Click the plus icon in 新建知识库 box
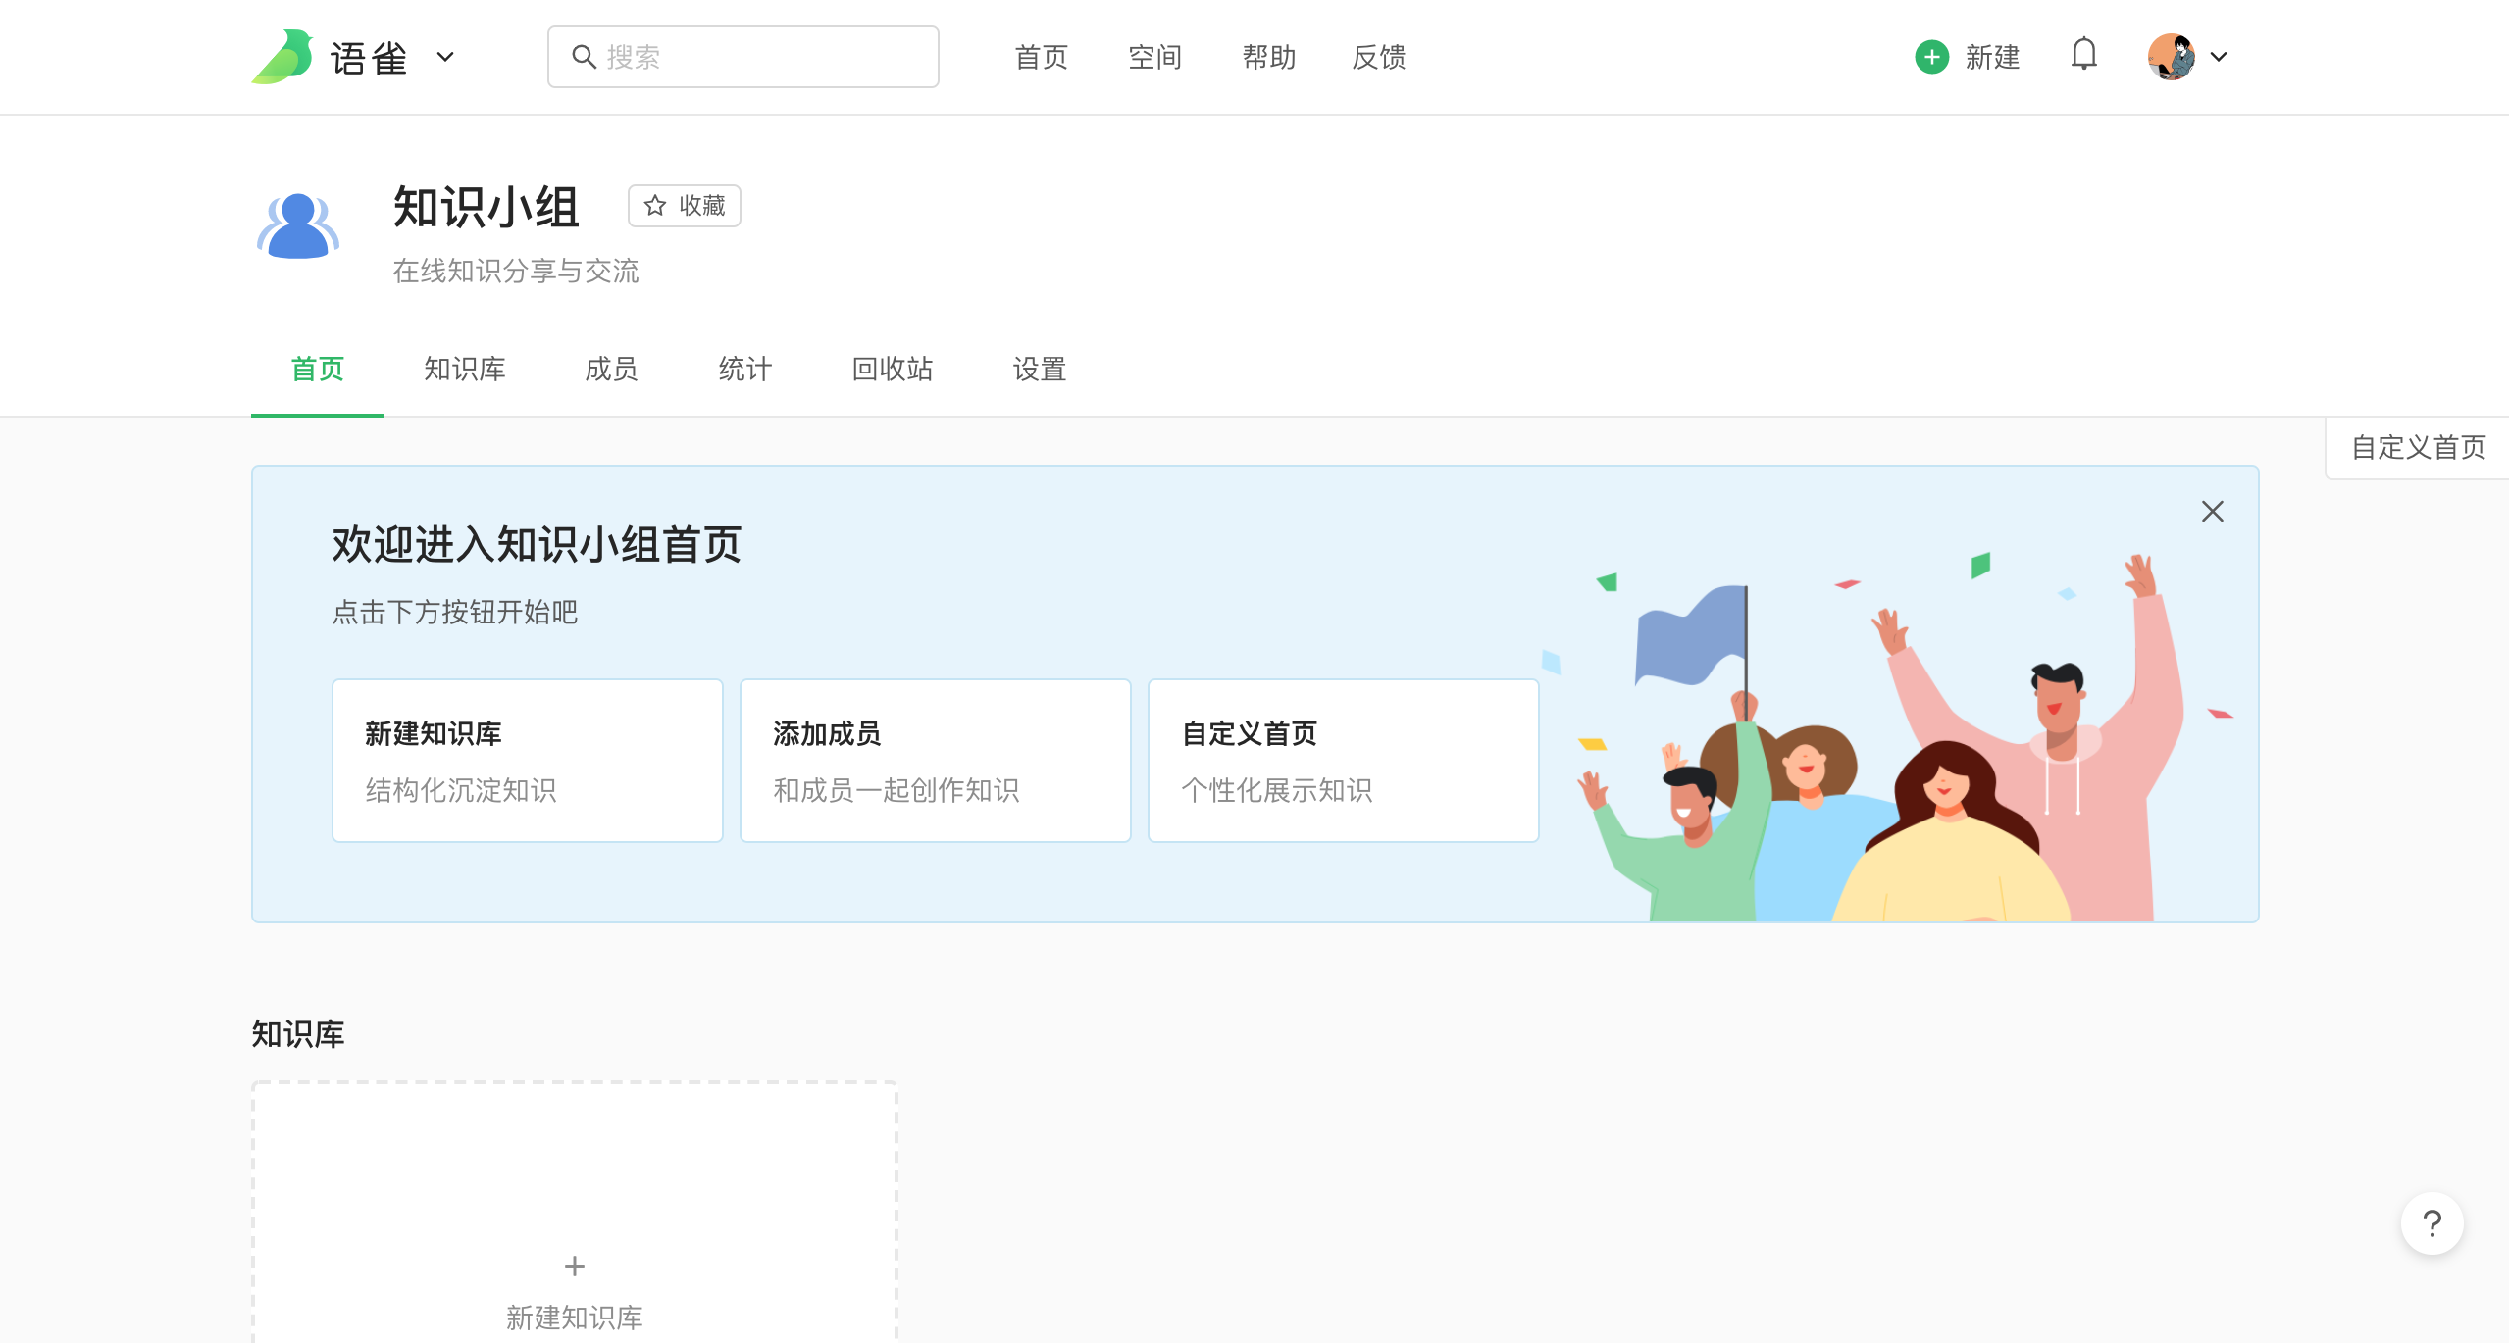Image resolution: width=2509 pixels, height=1343 pixels. coord(575,1266)
